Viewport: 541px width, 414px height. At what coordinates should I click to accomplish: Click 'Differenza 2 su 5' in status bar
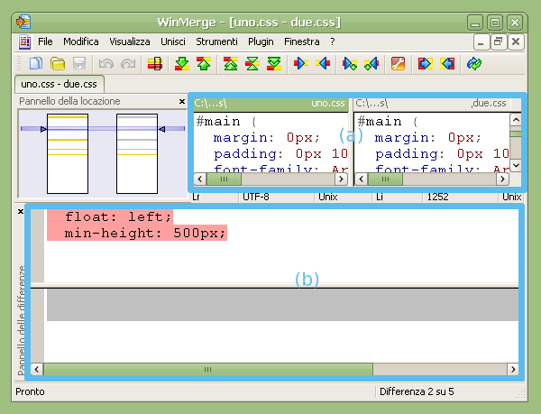coord(417,392)
